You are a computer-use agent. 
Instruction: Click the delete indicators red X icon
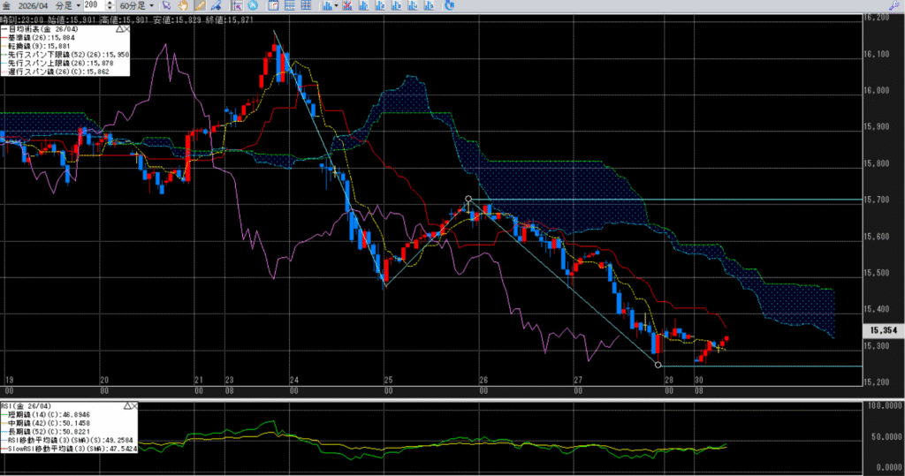[x=347, y=6]
